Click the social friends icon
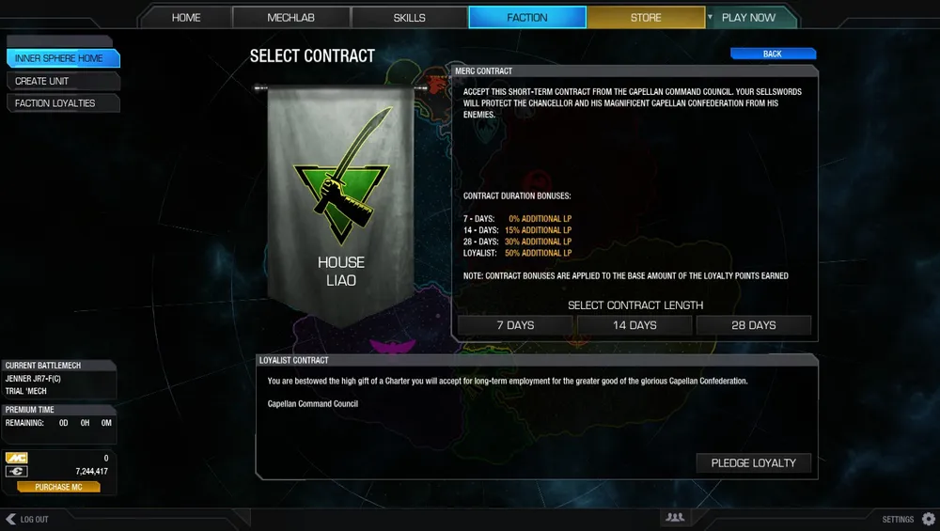Screen dimensions: 940x531 pyautogui.click(x=674, y=517)
